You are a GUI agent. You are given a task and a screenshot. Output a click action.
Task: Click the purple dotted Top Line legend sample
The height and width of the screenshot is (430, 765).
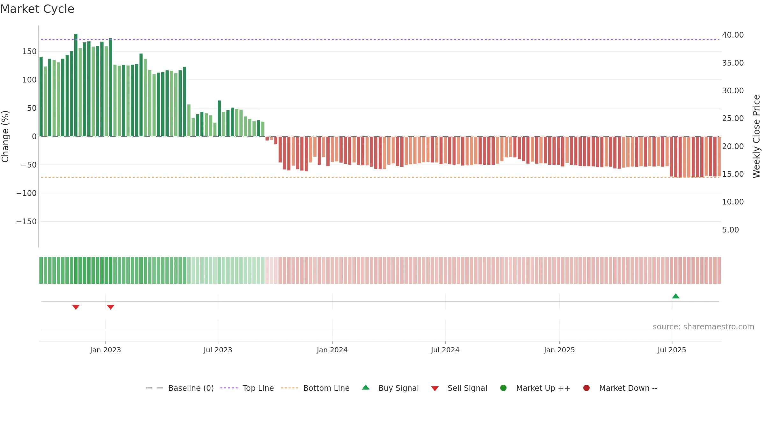[229, 388]
